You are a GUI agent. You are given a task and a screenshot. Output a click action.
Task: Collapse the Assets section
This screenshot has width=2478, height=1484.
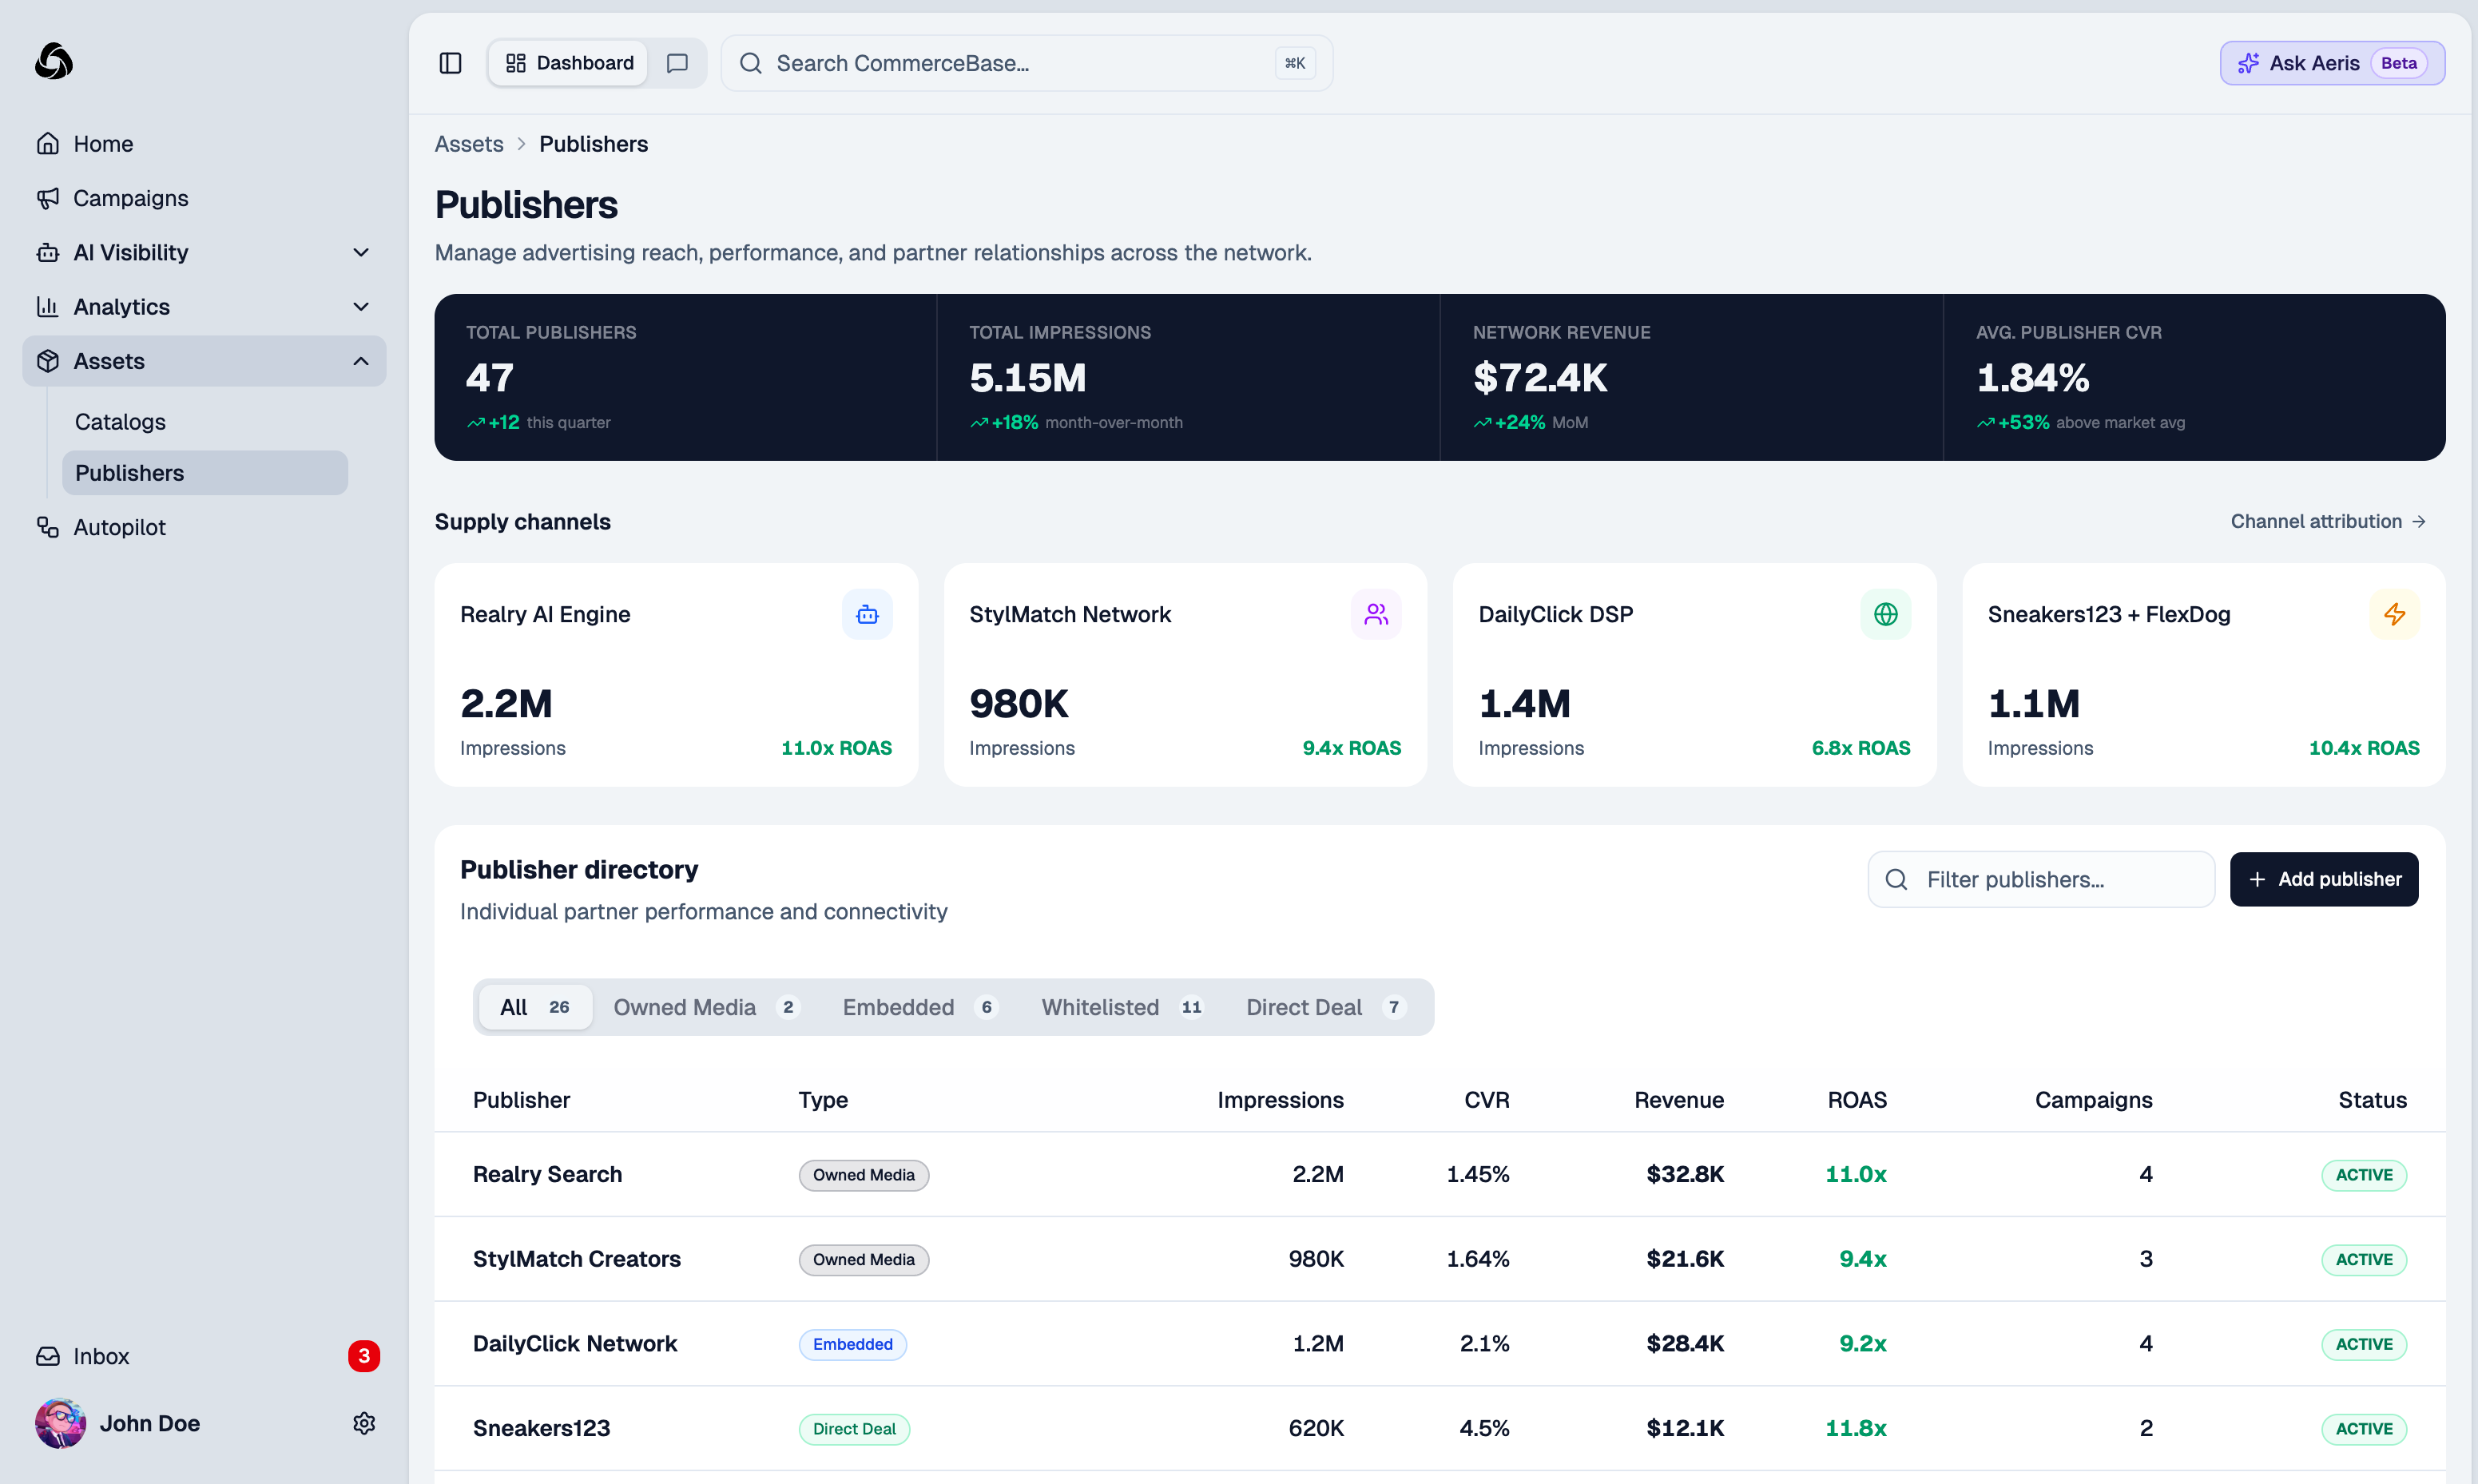[360, 361]
